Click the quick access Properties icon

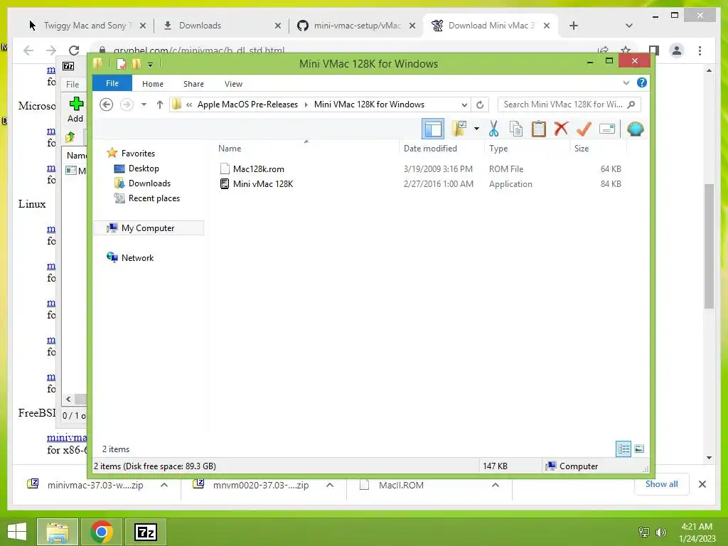point(121,64)
